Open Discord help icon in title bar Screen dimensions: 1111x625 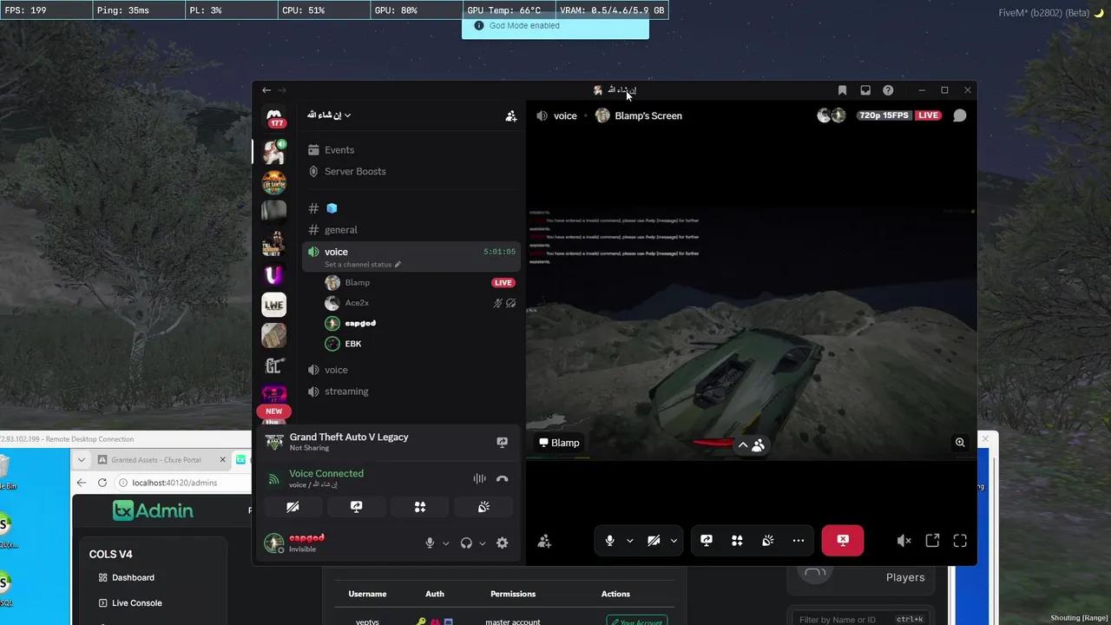[888, 90]
